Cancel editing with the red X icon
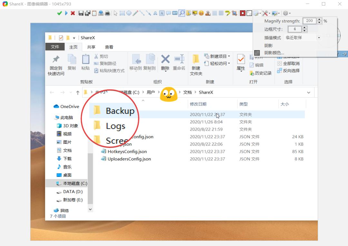 click(x=73, y=13)
